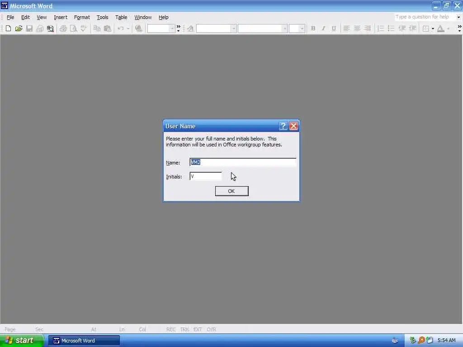Open the Edit menu
This screenshot has width=463, height=347.
coord(25,17)
